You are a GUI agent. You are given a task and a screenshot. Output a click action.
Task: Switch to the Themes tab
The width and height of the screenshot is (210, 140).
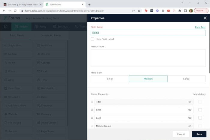click(81, 26)
